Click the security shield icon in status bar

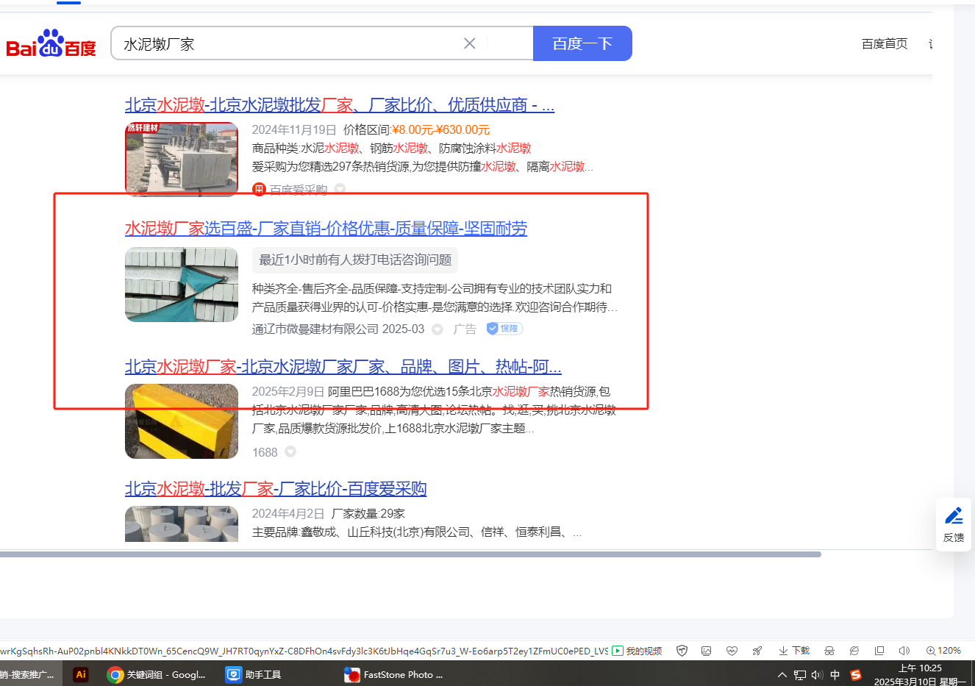click(x=682, y=651)
